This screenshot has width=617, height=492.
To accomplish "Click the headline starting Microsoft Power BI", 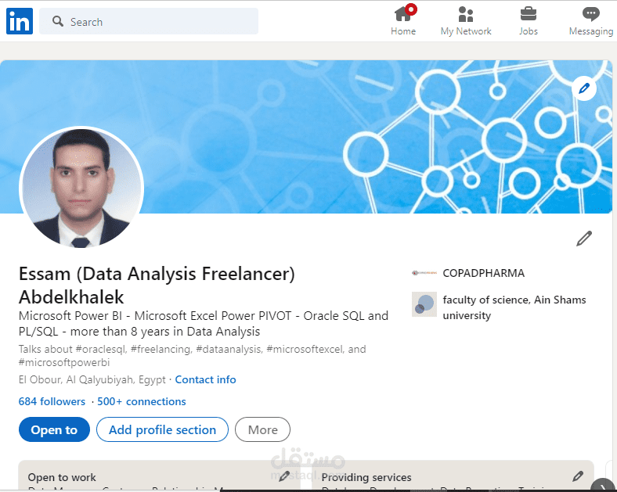I will [204, 323].
